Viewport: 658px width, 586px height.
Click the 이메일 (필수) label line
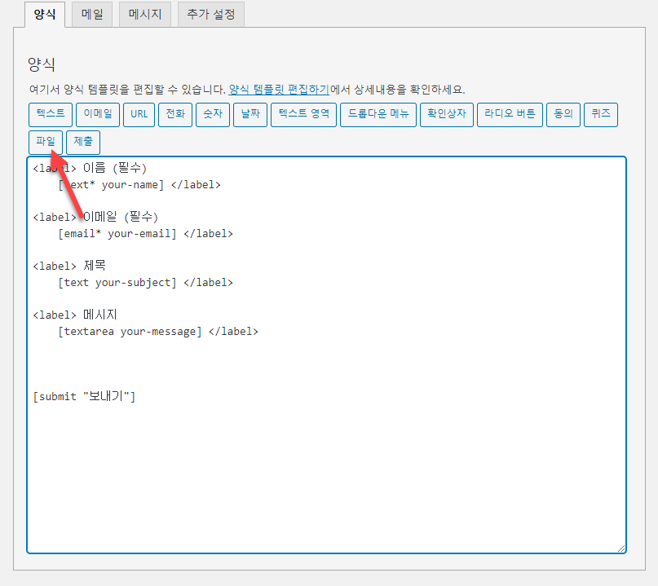95,217
